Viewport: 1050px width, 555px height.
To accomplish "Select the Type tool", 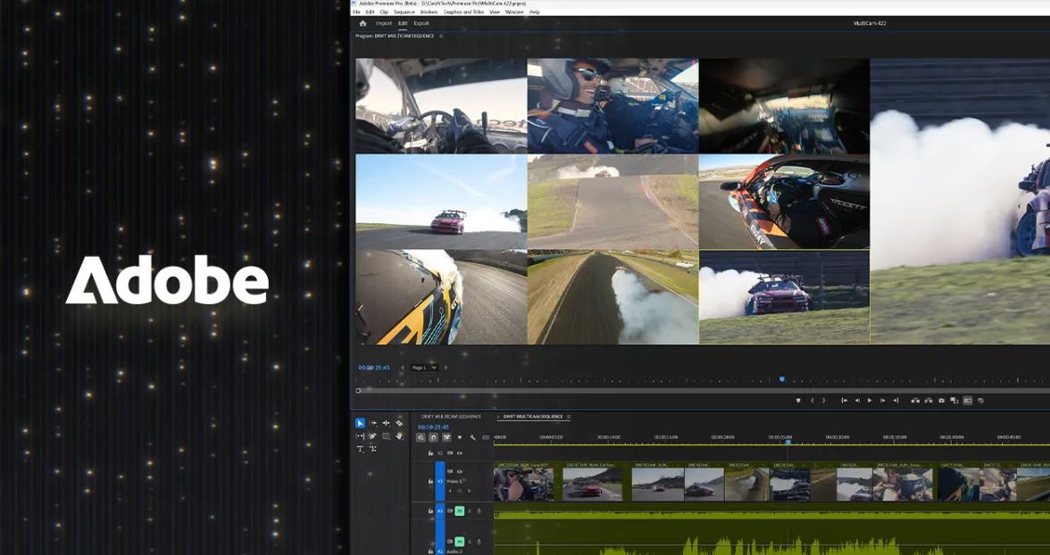I will point(360,449).
